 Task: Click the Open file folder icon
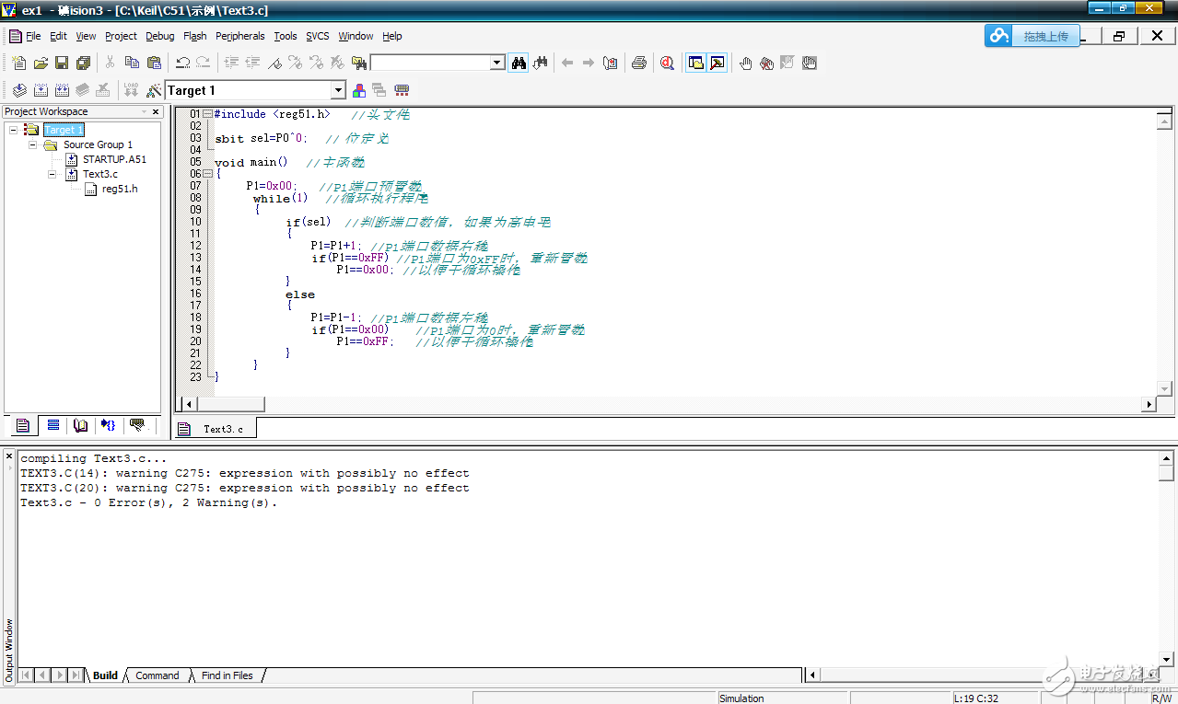pos(41,63)
